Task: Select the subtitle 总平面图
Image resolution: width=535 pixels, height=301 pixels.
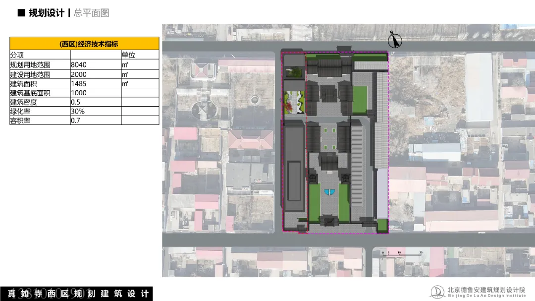Action: point(91,13)
